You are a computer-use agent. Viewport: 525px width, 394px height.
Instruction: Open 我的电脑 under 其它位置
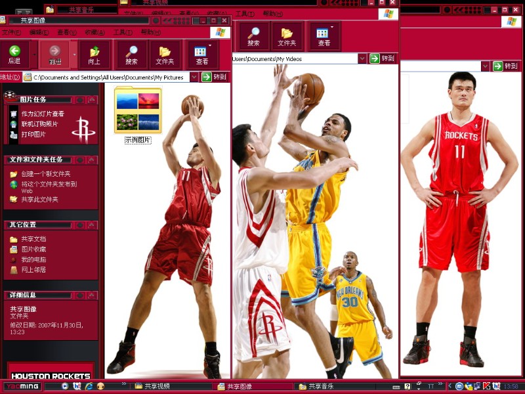[x=33, y=259]
